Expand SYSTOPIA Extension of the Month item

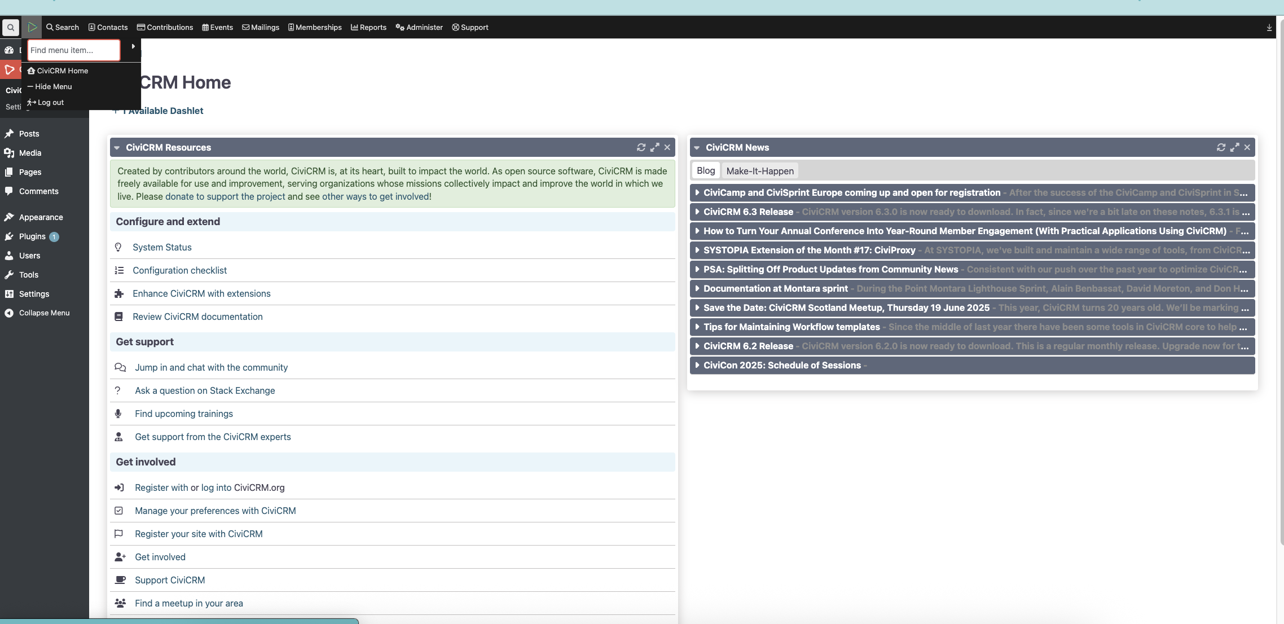(x=973, y=250)
